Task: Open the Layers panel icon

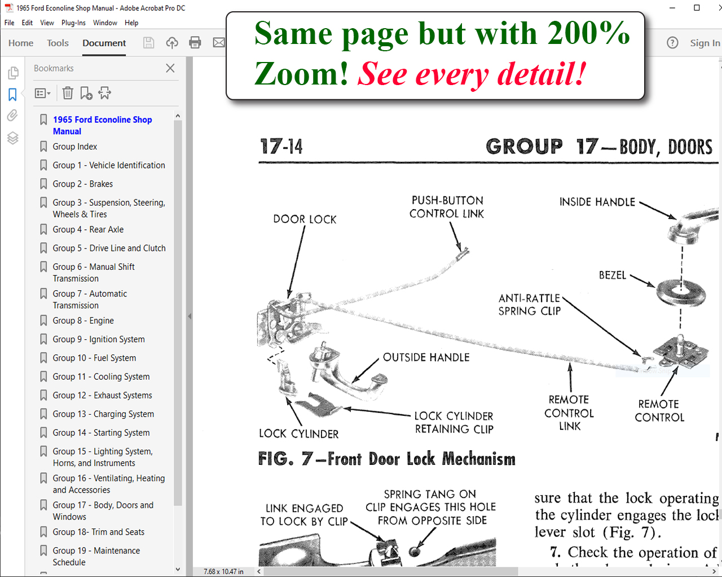Action: pos(12,138)
